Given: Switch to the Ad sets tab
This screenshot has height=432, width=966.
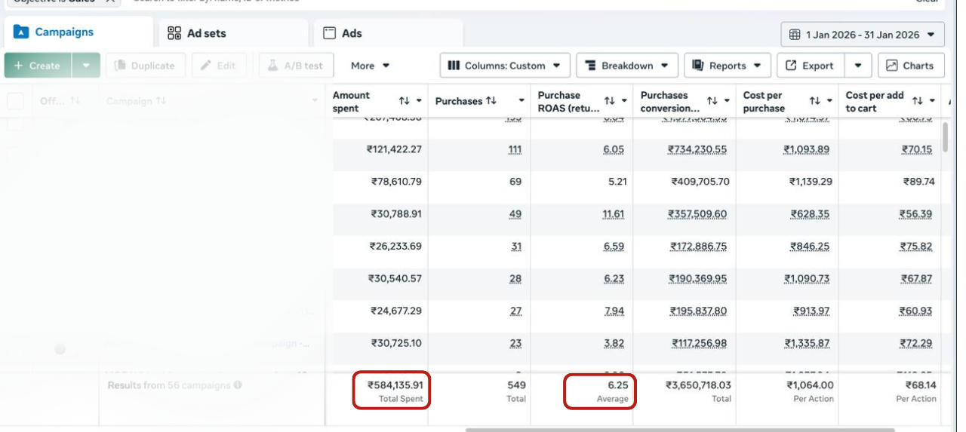Looking at the screenshot, I should tap(197, 33).
